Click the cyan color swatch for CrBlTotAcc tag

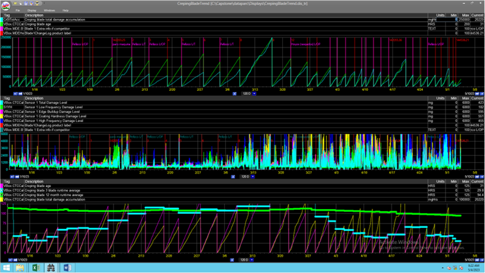click(2, 20)
